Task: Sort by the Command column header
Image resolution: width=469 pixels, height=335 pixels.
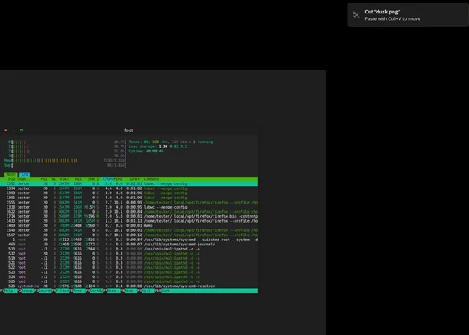Action: point(152,179)
